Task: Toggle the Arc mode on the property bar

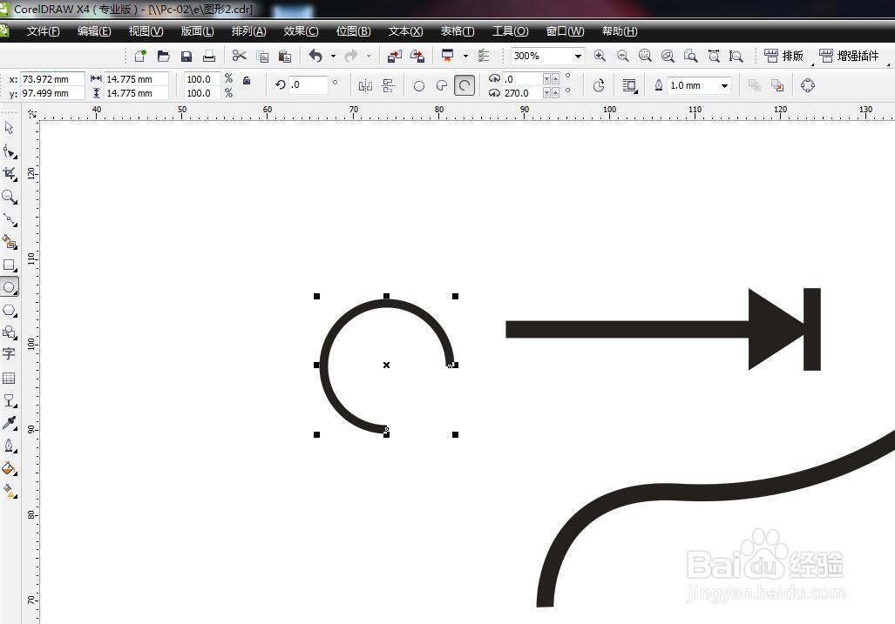Action: coord(464,84)
